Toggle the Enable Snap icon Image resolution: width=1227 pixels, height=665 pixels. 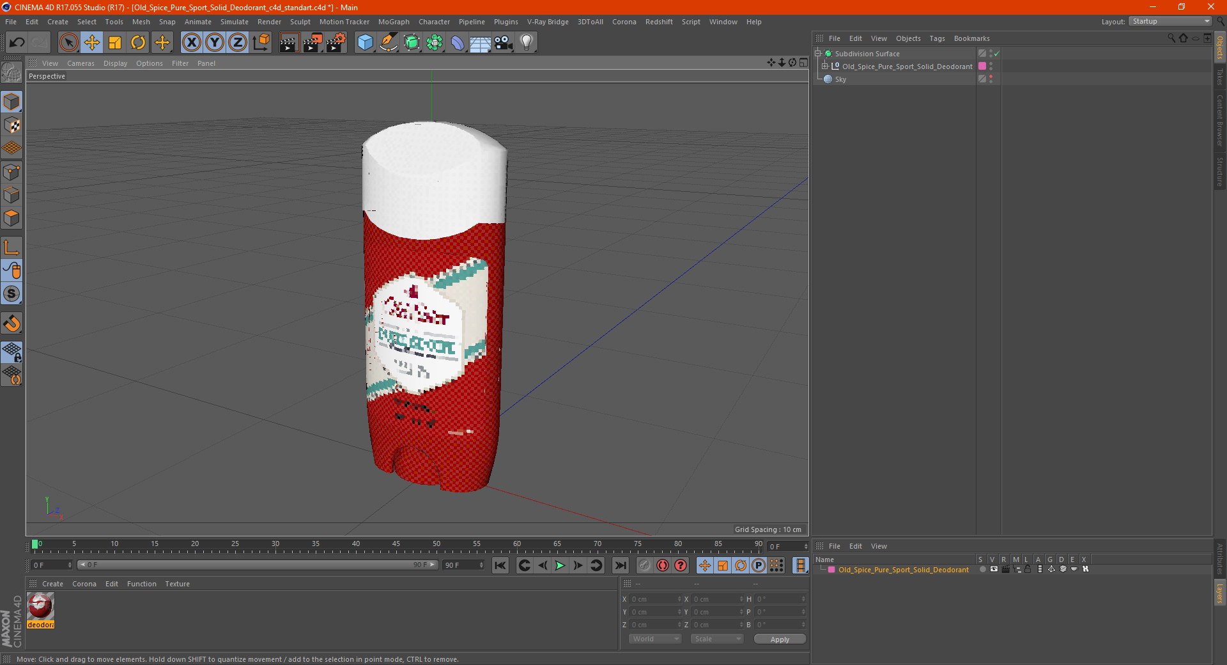coord(12,324)
